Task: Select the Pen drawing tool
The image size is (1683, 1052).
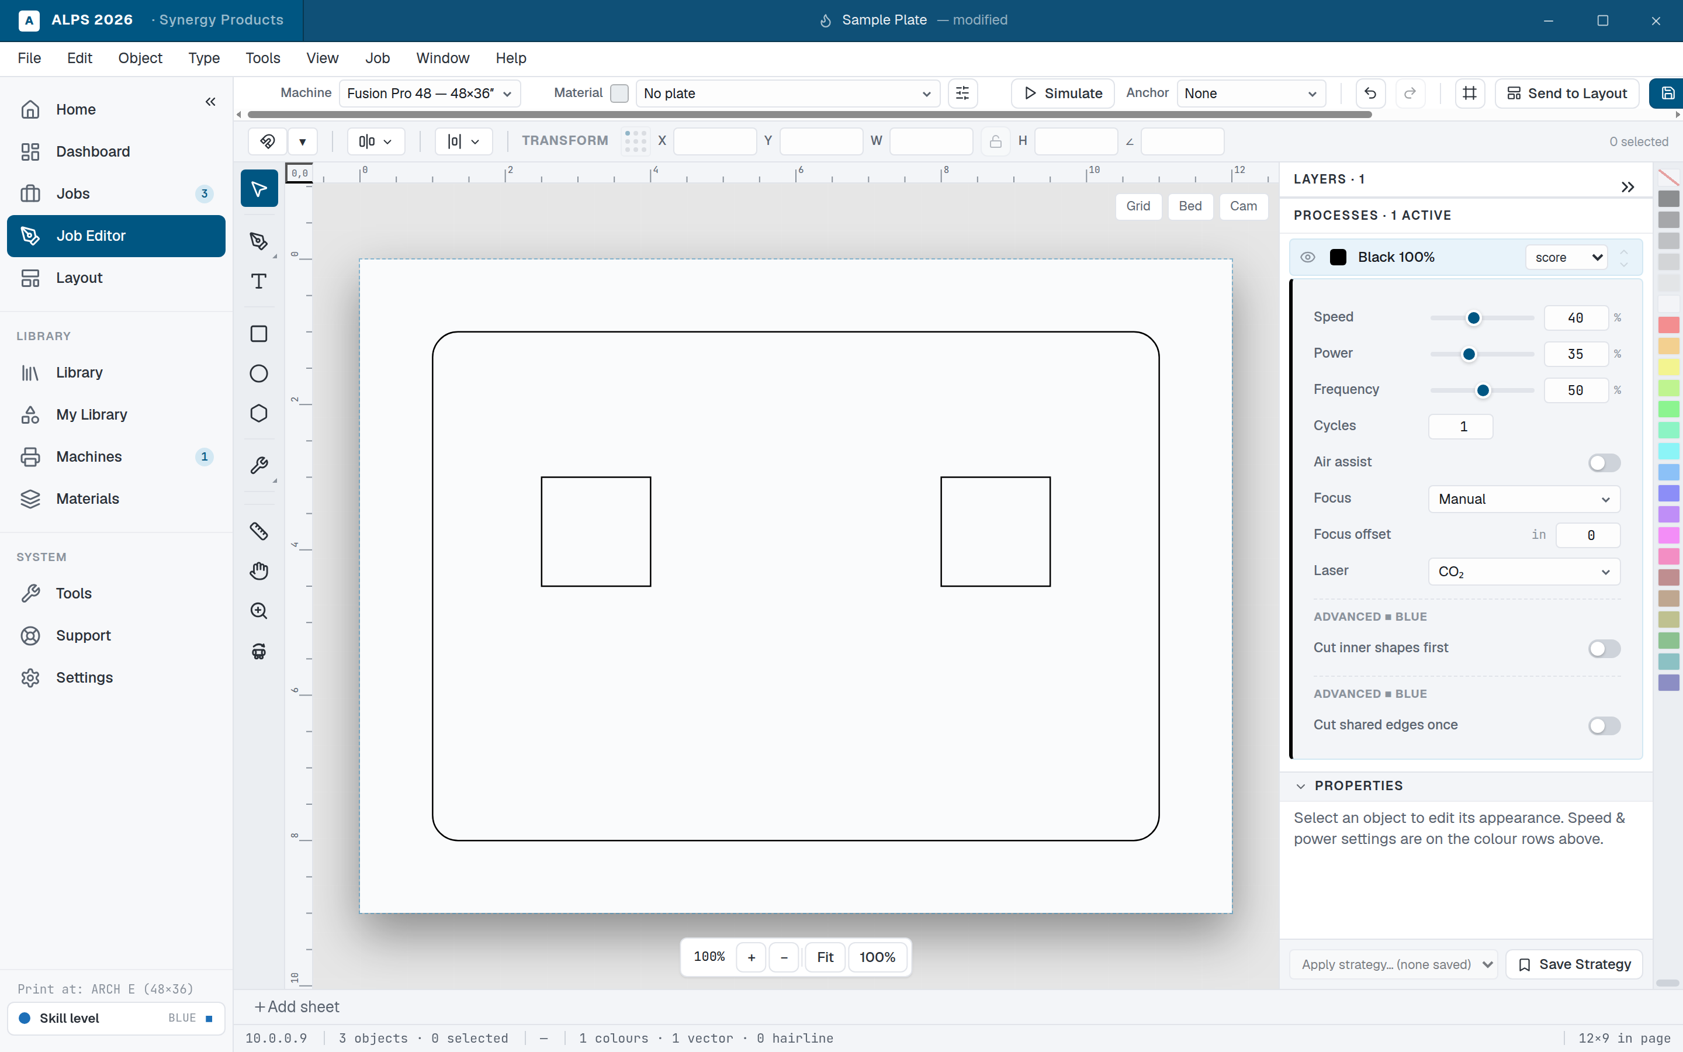Action: click(259, 241)
